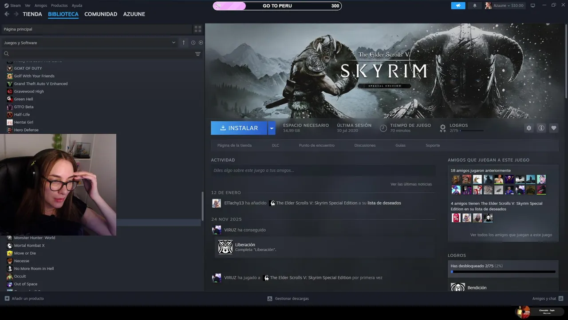Open the Soporte tab
The height and width of the screenshot is (320, 568).
point(433,145)
